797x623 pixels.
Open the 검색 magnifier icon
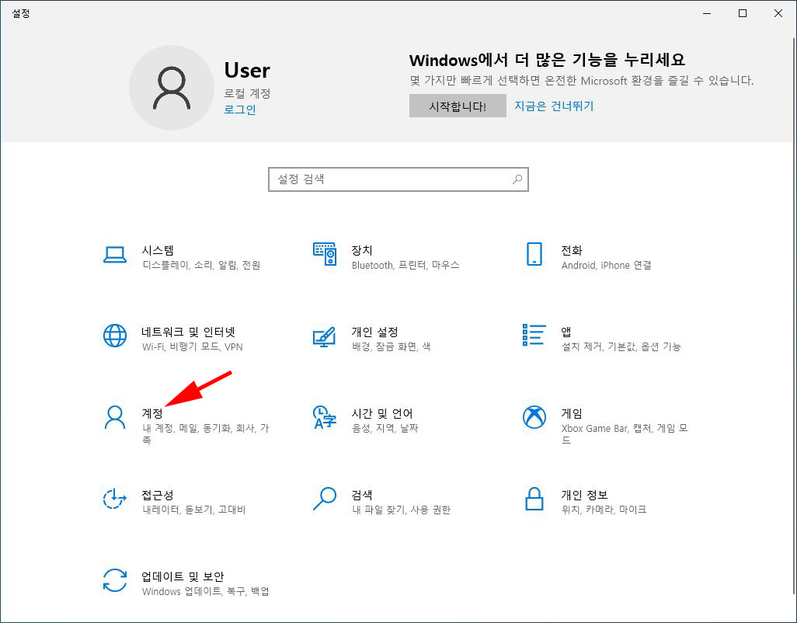(324, 499)
